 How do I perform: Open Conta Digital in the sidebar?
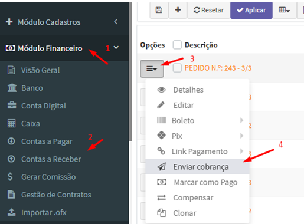pyautogui.click(x=44, y=106)
